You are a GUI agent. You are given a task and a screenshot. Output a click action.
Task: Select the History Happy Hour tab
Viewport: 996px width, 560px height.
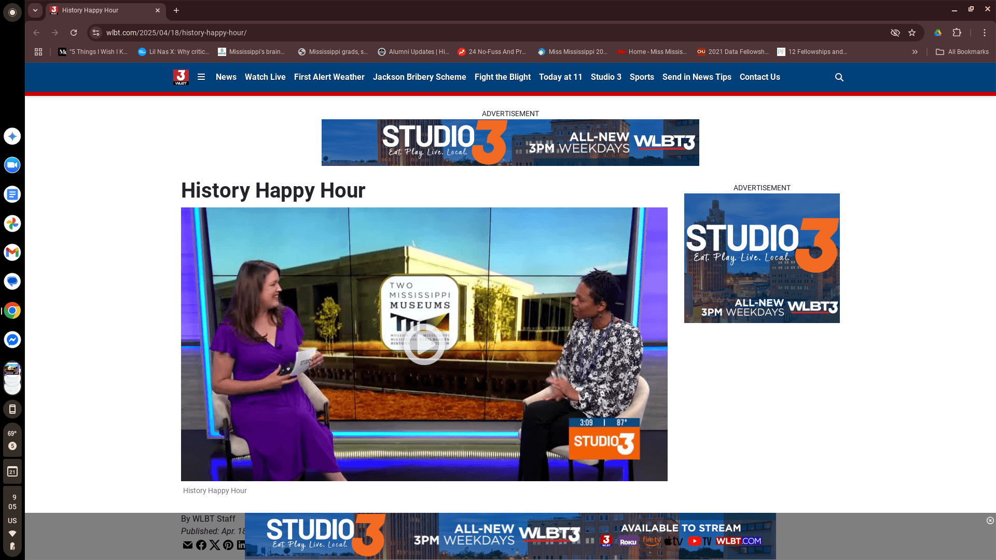tap(106, 10)
